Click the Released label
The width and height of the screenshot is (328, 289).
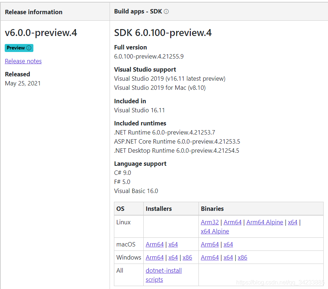(x=17, y=74)
